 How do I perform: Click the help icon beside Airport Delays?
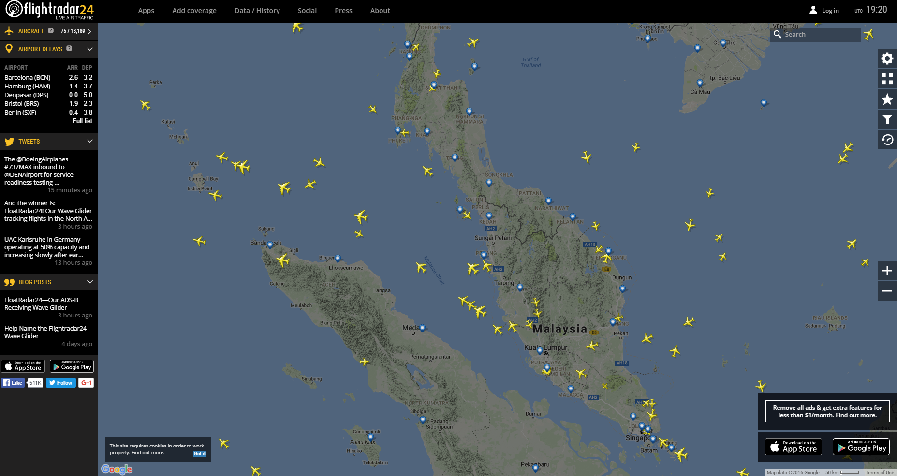coord(69,48)
